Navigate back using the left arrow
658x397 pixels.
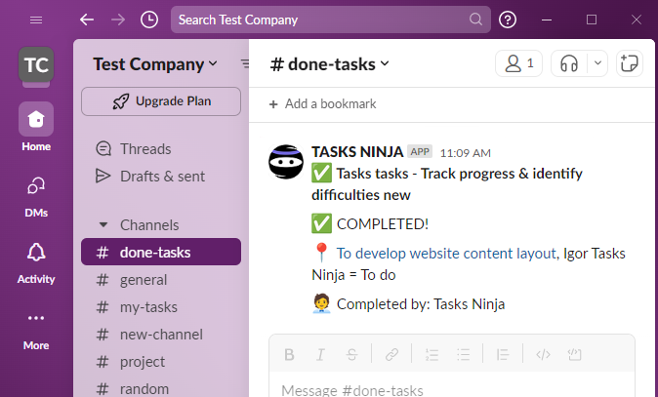tap(87, 20)
